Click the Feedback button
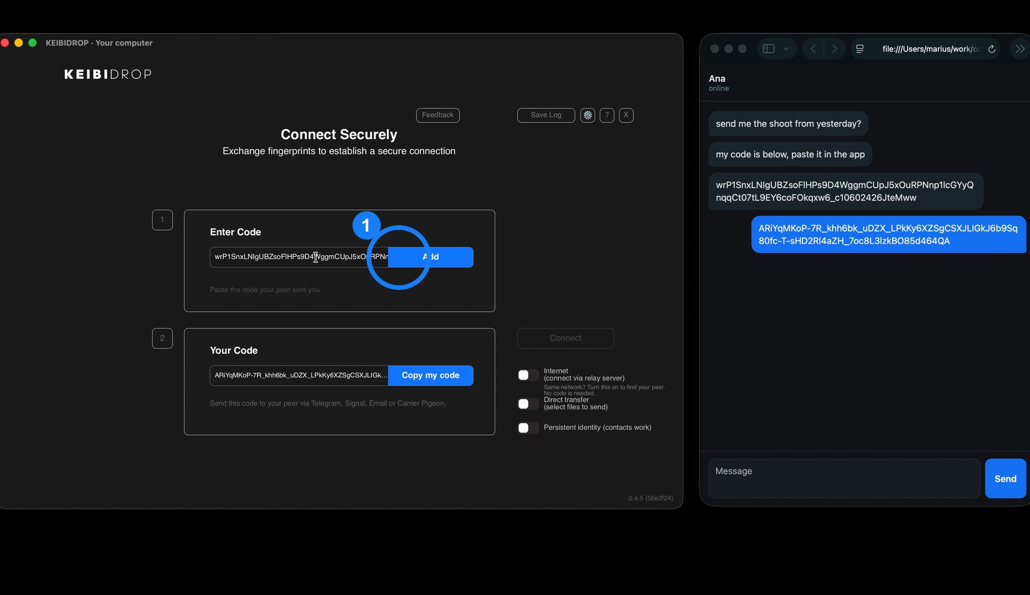1030x595 pixels. point(438,115)
